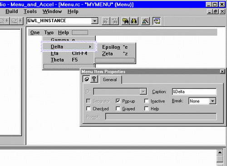This screenshot has height=166, width=227.
Task: Select the Delta menu item
Action: (69, 47)
